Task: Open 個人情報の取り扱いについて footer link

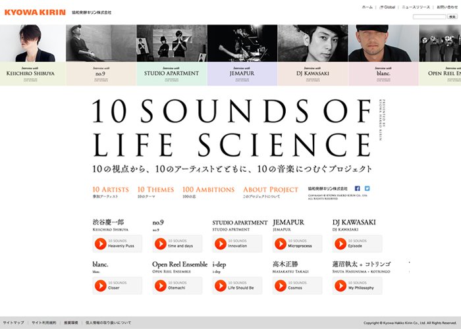Action: [108, 322]
